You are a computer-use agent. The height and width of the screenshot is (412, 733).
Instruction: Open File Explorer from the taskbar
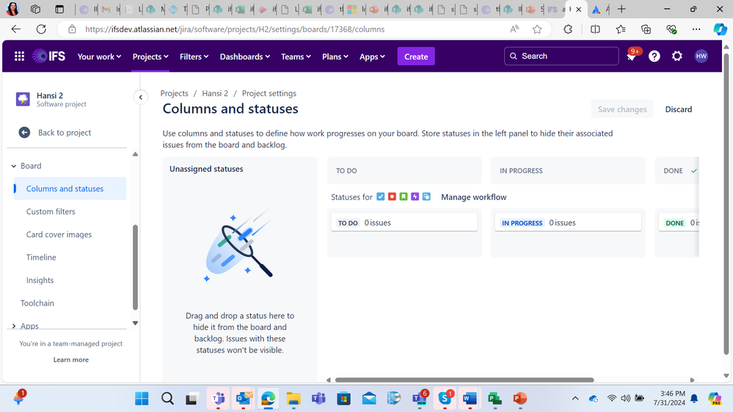pyautogui.click(x=293, y=399)
